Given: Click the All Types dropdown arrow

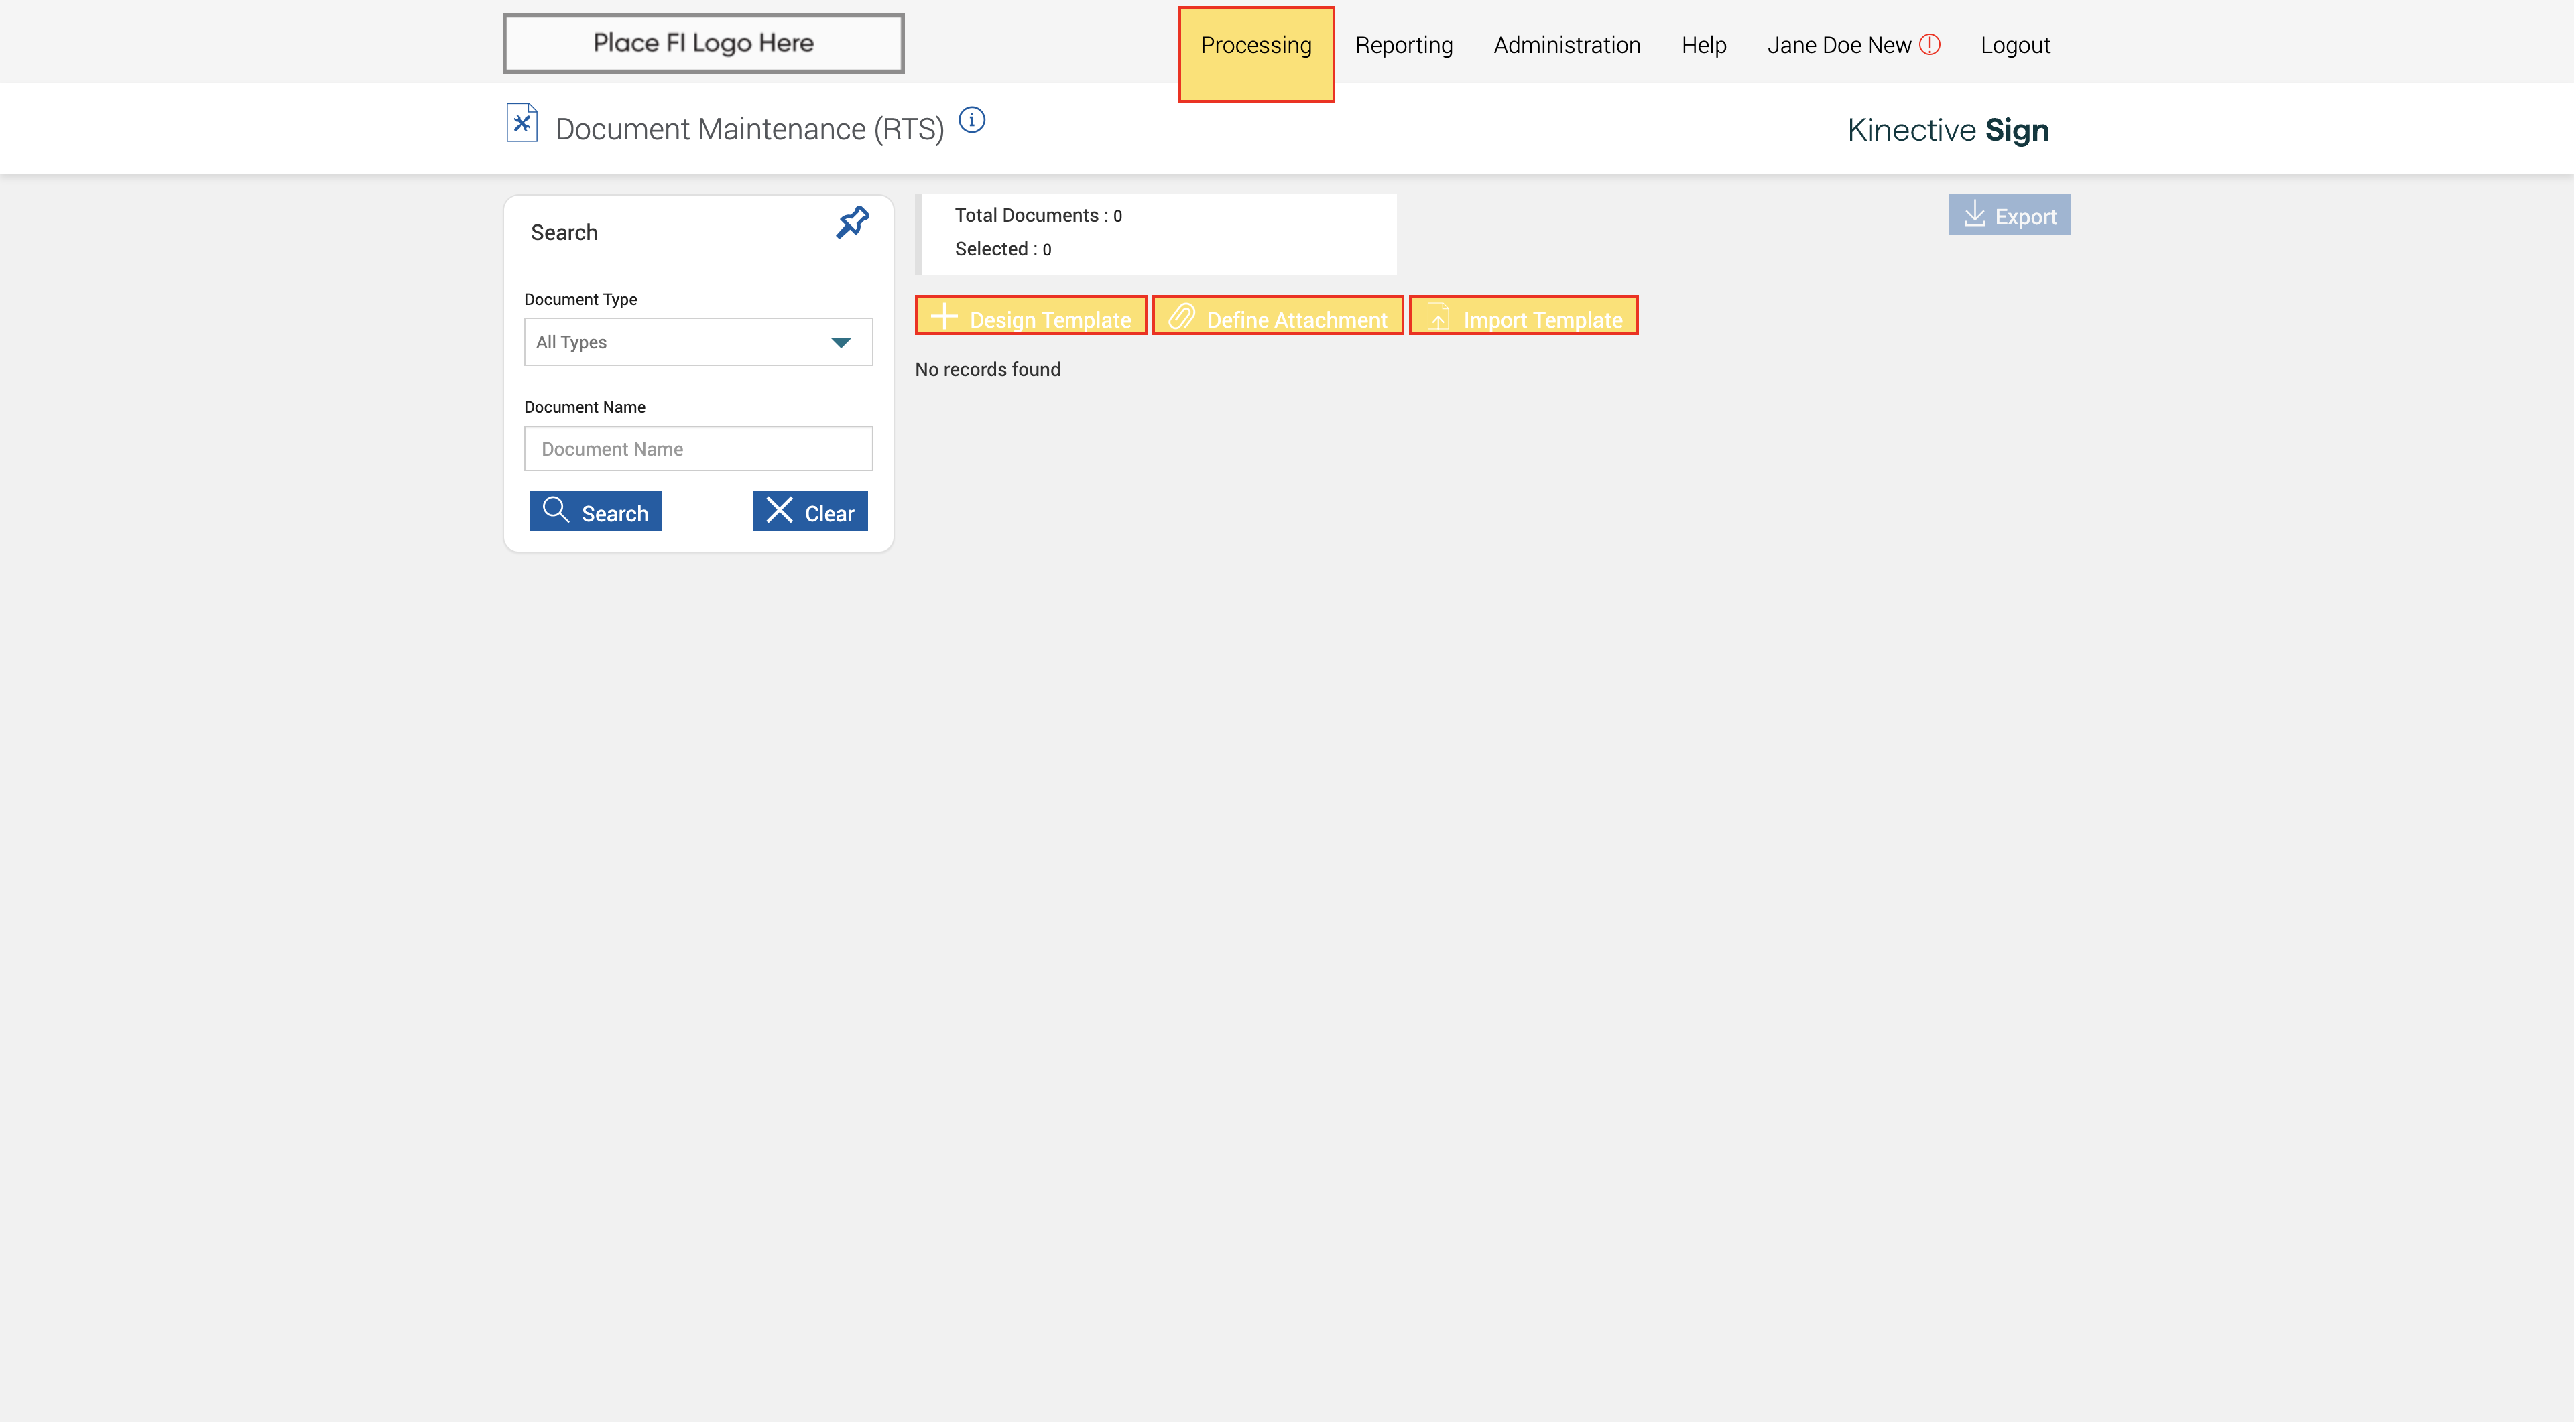Looking at the screenshot, I should [x=841, y=342].
